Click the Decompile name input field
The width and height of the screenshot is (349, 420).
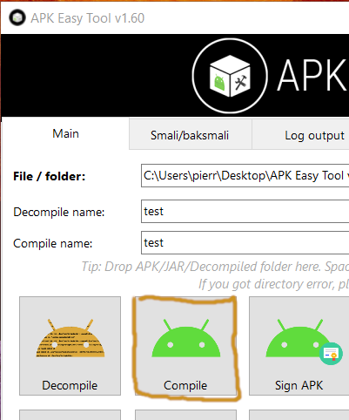(245, 212)
